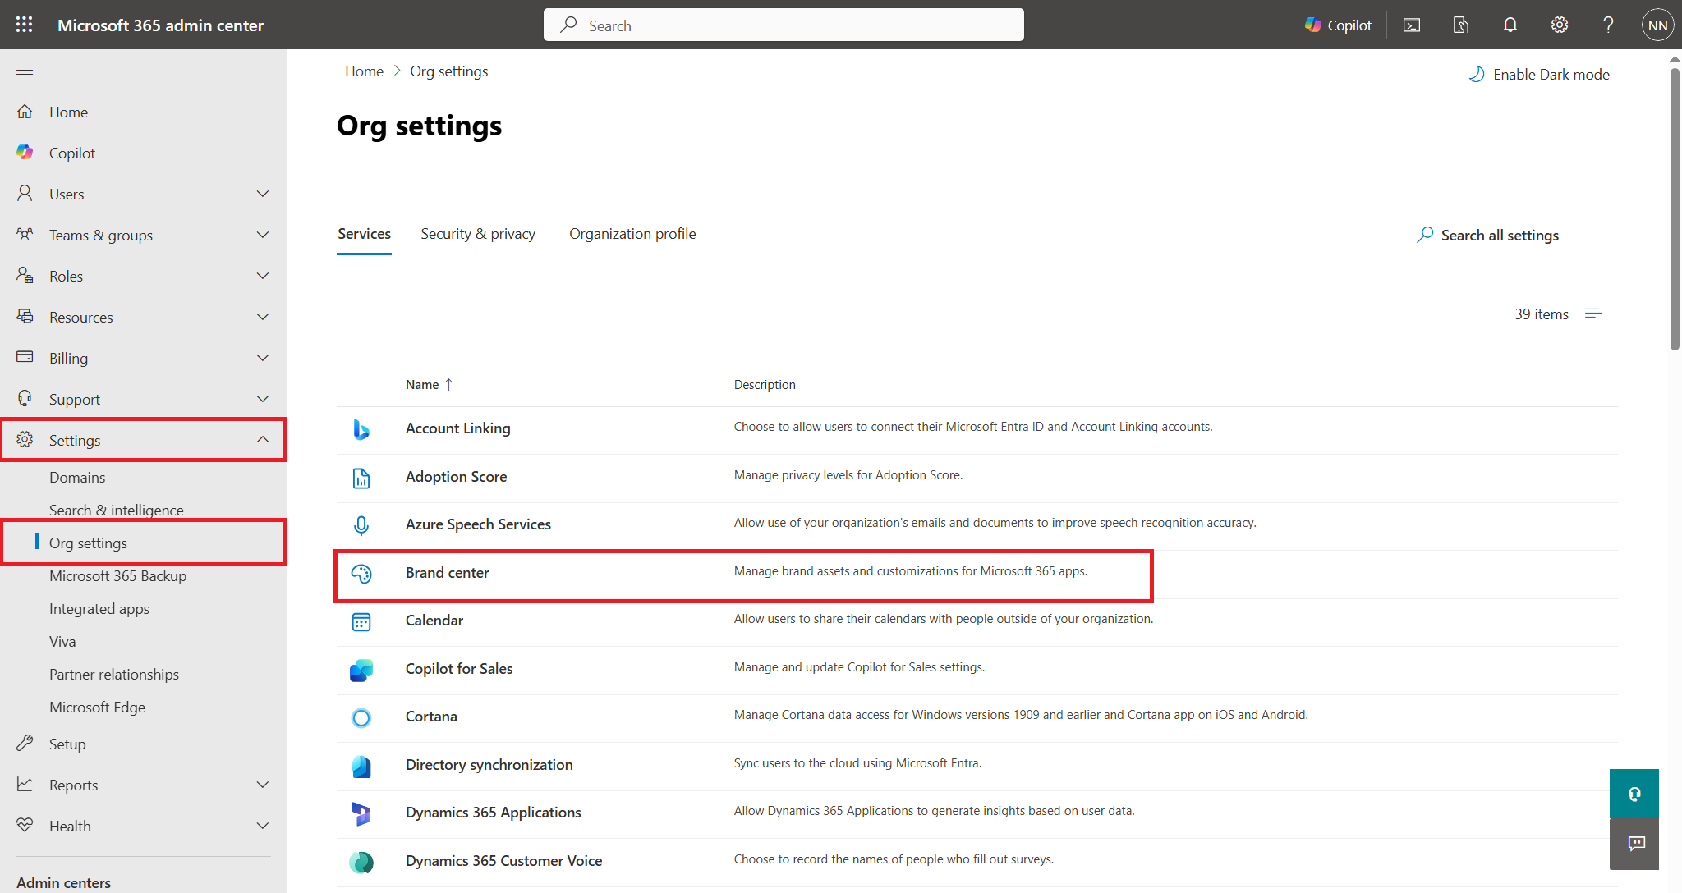Open Brand center service settings
1682x893 pixels.
pyautogui.click(x=447, y=573)
